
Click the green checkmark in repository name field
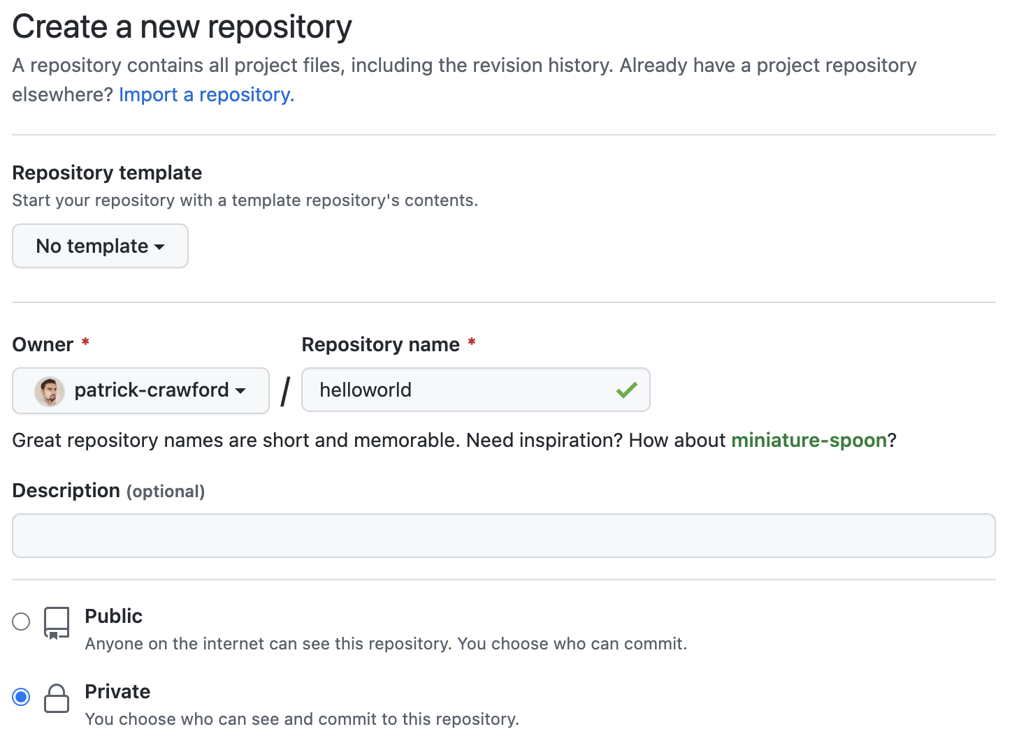pos(627,390)
